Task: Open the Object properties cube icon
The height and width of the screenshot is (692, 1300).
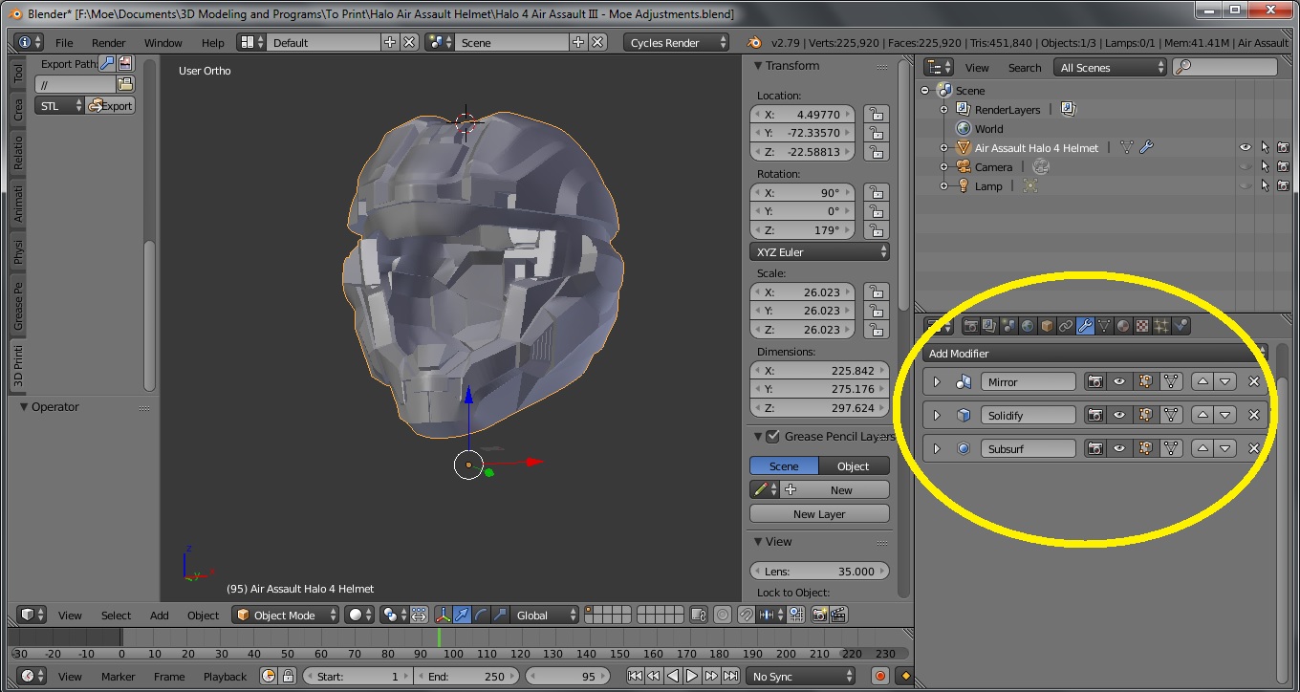Action: [x=1047, y=326]
